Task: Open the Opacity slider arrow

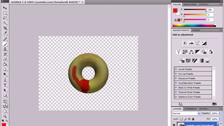Action: pyautogui.click(x=220, y=113)
